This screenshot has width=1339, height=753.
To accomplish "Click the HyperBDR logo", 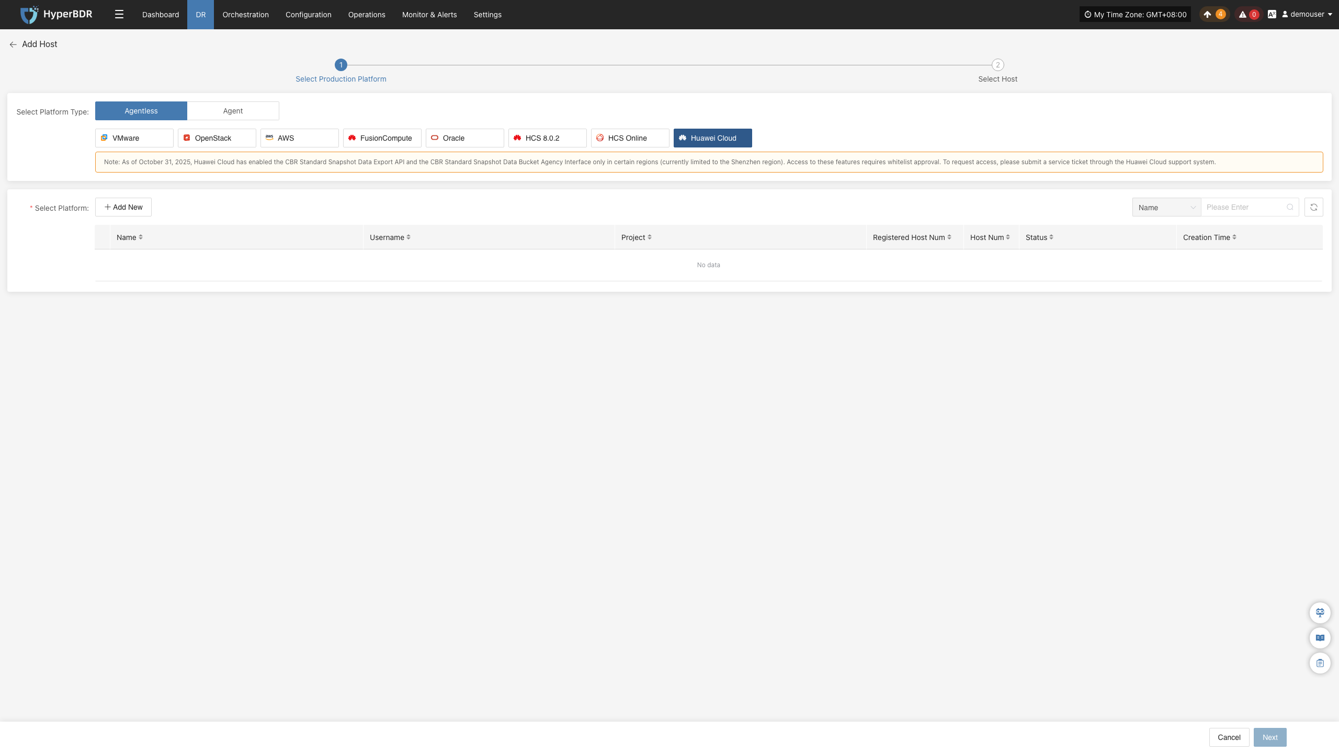I will point(56,15).
